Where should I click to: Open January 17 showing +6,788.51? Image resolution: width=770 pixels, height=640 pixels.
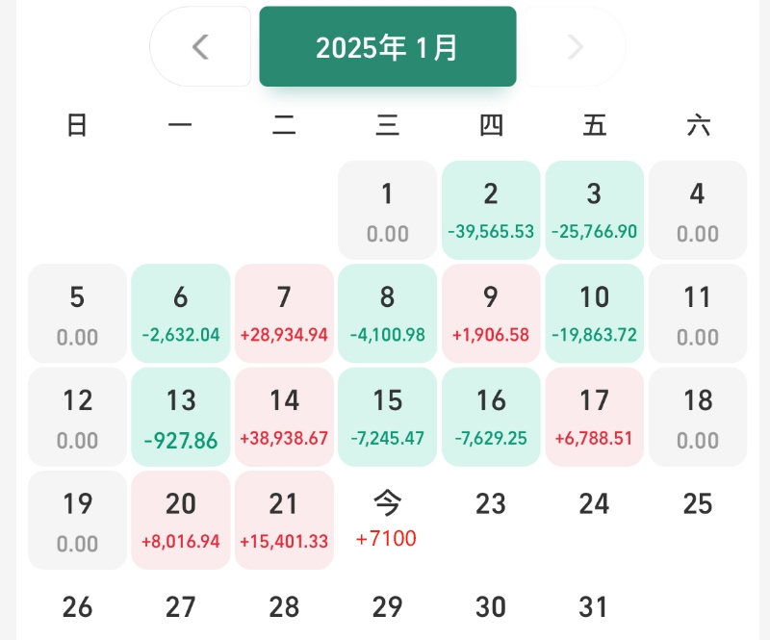tap(594, 417)
